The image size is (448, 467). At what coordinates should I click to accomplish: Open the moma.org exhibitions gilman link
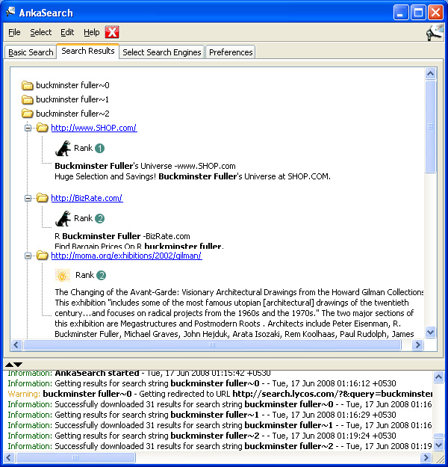125,256
